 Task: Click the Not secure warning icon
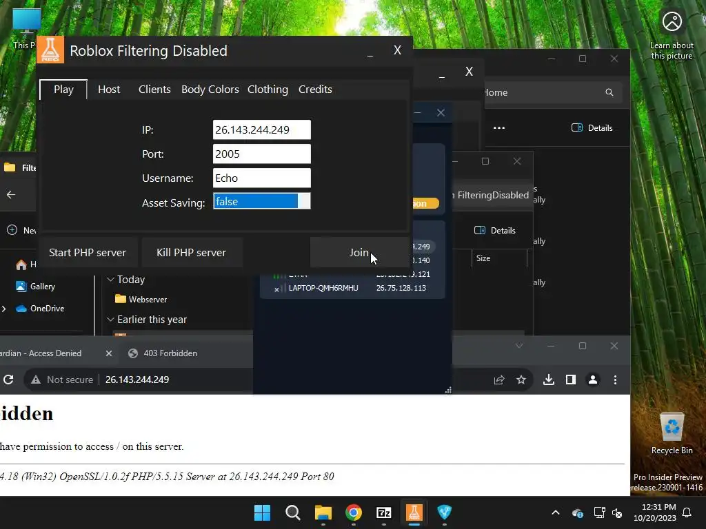(x=36, y=380)
